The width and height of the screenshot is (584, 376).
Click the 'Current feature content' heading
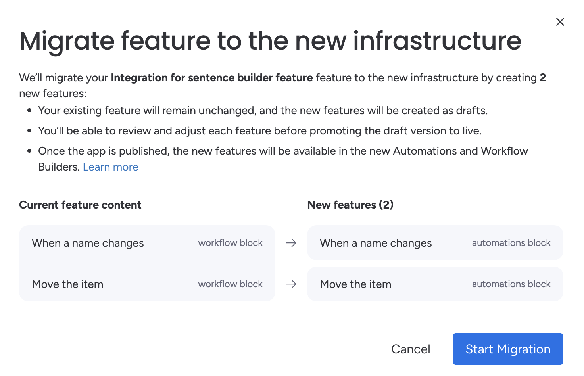point(80,205)
